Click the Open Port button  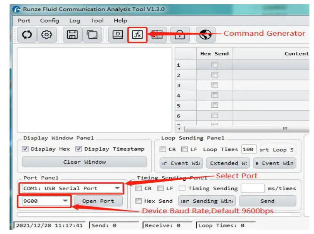(x=98, y=201)
